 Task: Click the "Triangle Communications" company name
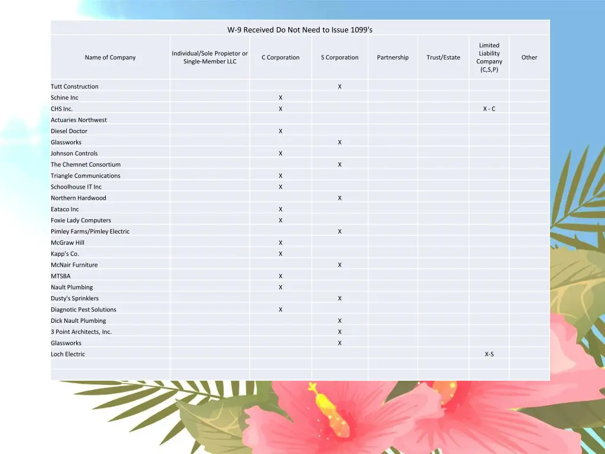click(86, 176)
